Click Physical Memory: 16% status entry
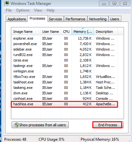This screenshot has width=132, height=142. click(100, 139)
